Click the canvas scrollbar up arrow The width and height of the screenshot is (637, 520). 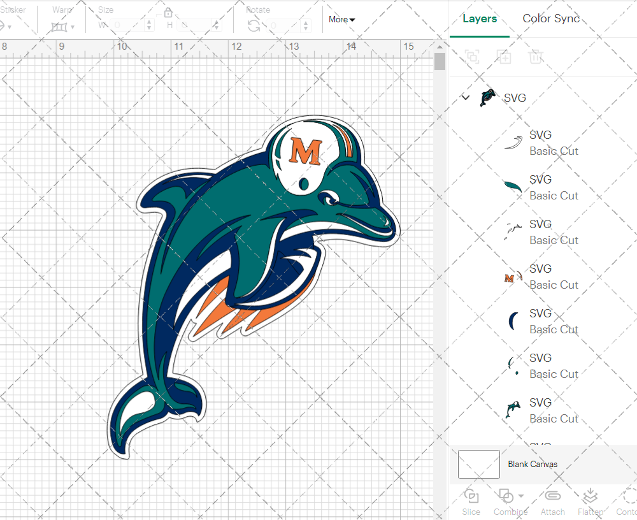click(x=440, y=47)
